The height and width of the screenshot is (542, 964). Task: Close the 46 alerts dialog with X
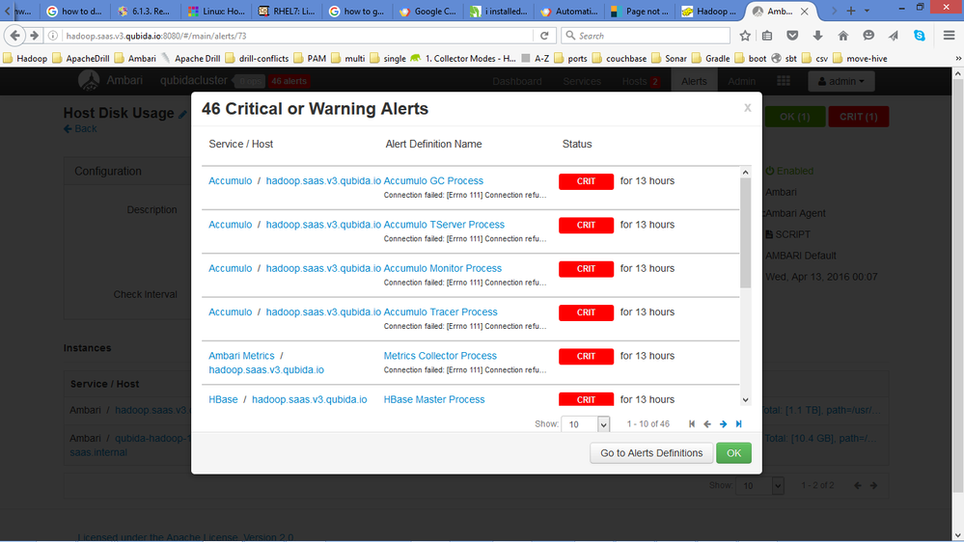748,108
